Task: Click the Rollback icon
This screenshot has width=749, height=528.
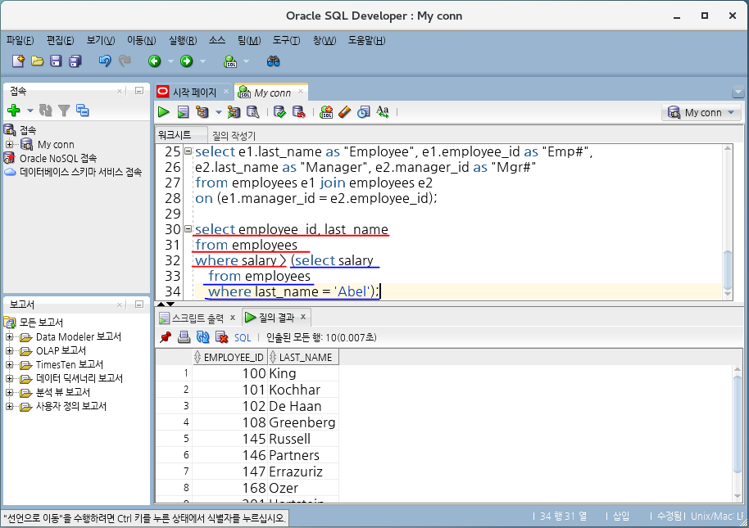Action: [298, 112]
